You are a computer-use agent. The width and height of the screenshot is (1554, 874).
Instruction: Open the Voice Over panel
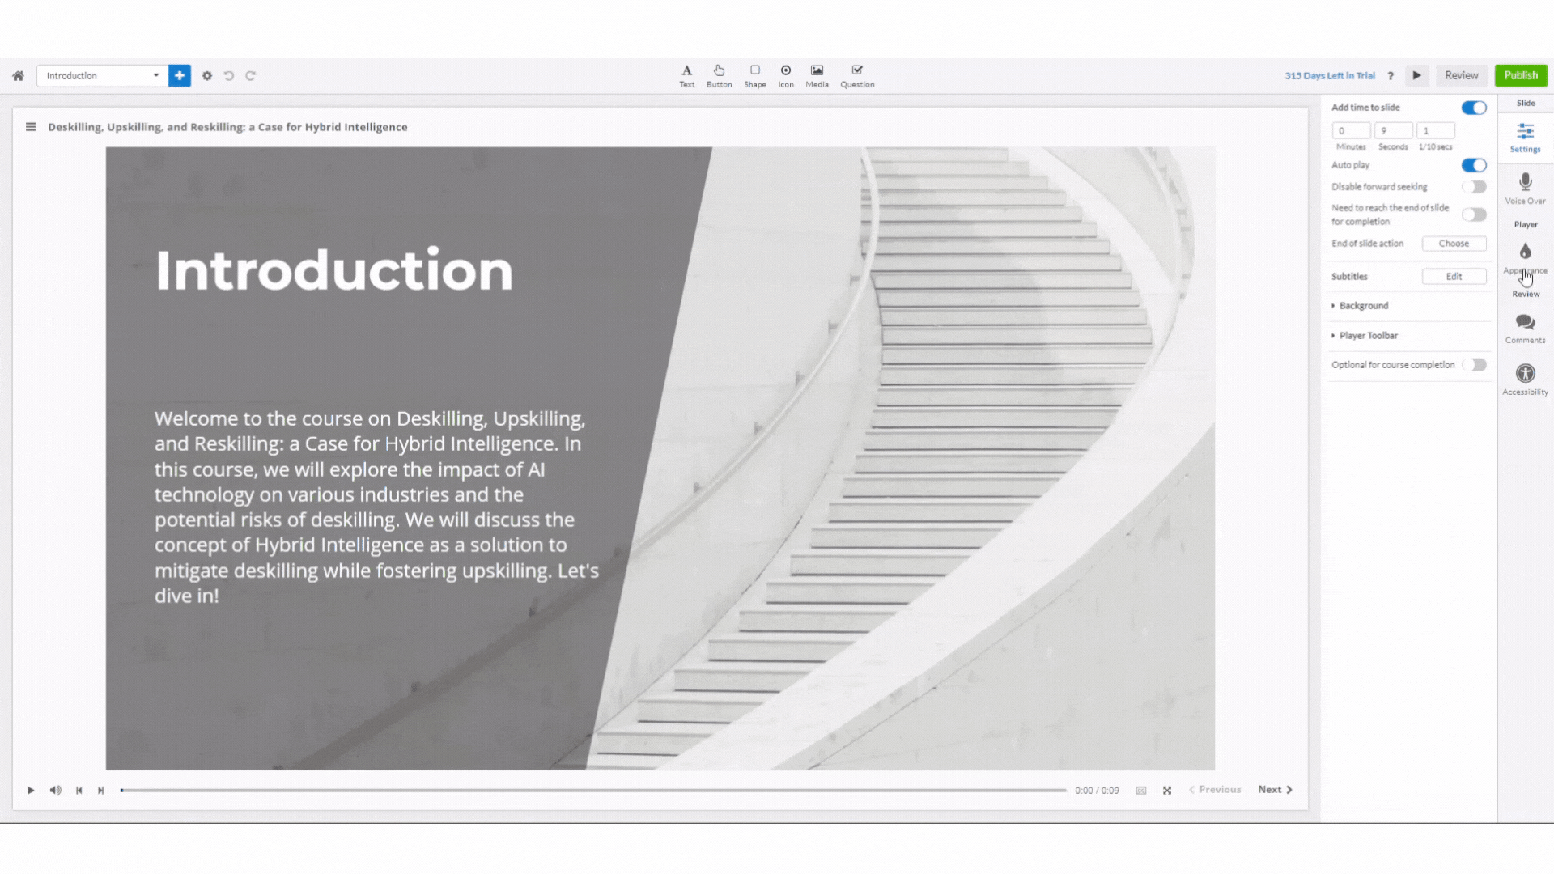point(1525,188)
